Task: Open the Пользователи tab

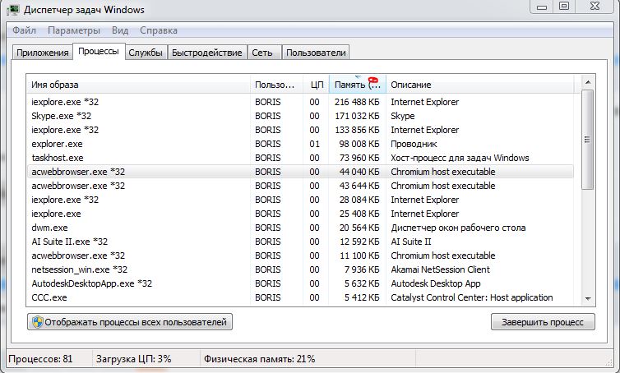Action: tap(316, 53)
